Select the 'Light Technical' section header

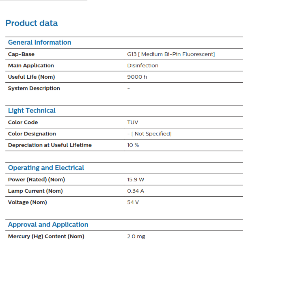point(32,110)
